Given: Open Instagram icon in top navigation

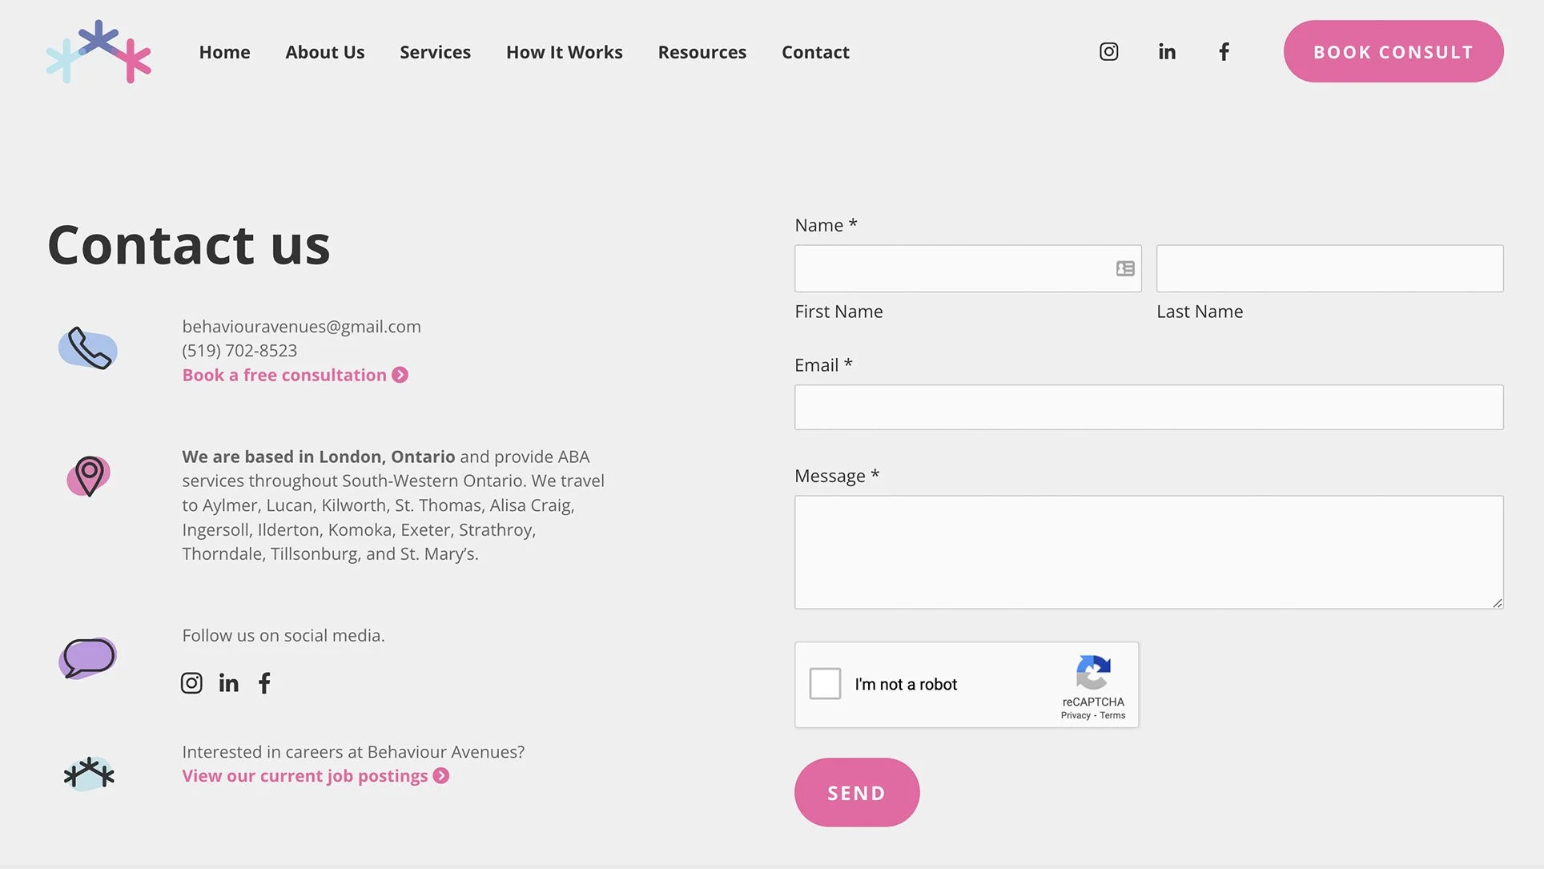Looking at the screenshot, I should [1108, 52].
